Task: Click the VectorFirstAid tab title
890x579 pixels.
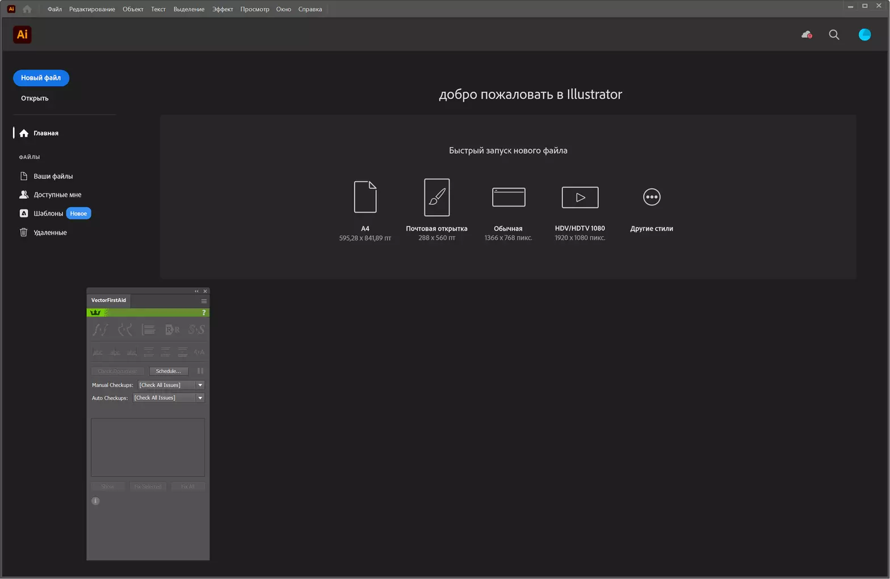Action: tap(108, 300)
